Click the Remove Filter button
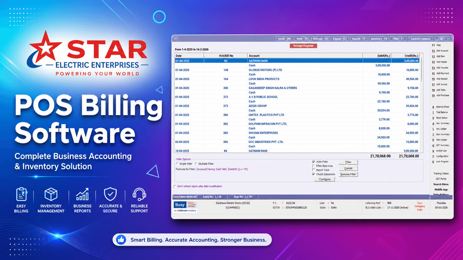This screenshot has width=463, height=260. pos(348,174)
